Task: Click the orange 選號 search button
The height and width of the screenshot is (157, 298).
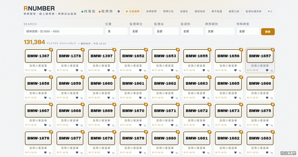Action: [x=268, y=32]
